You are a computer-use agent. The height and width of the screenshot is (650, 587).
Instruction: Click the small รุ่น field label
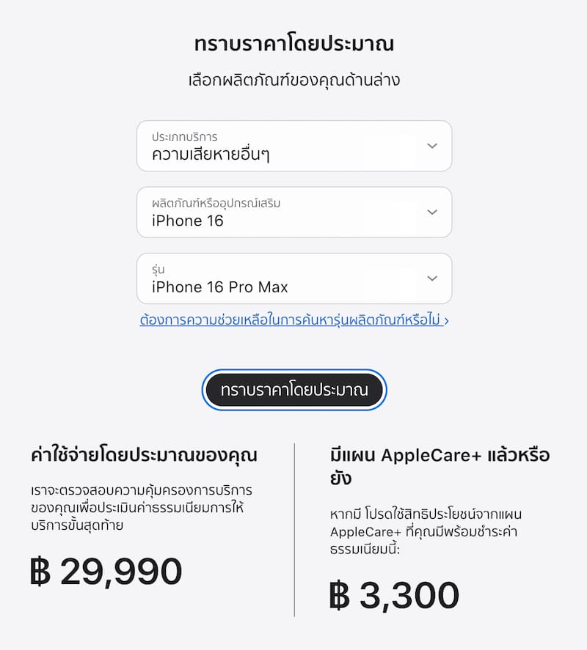coord(158,270)
